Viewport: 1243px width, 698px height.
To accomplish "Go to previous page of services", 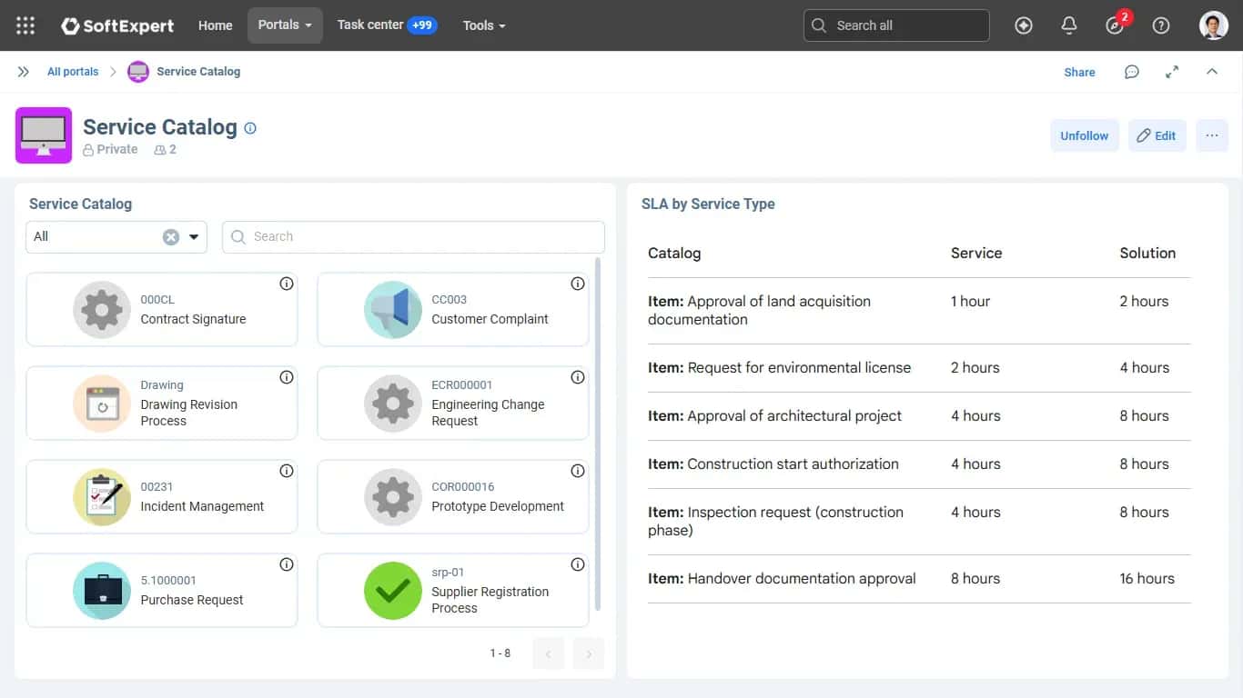I will pyautogui.click(x=549, y=653).
